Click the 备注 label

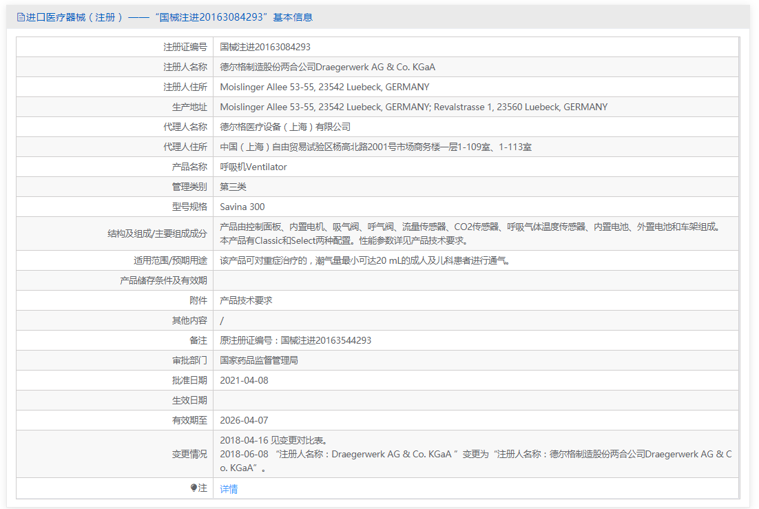(198, 340)
